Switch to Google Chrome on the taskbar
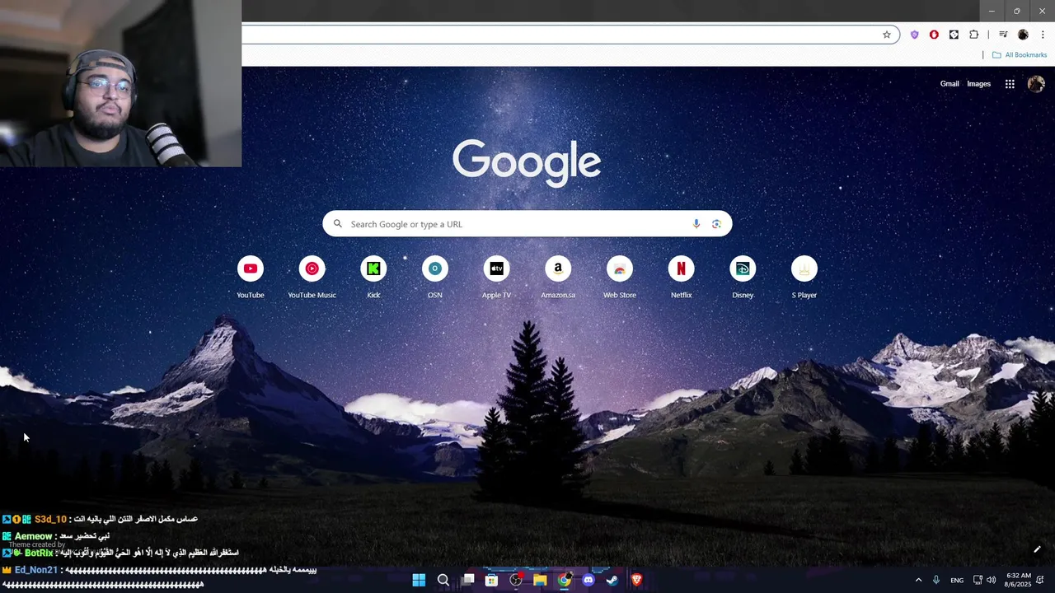This screenshot has width=1055, height=593. [x=564, y=580]
